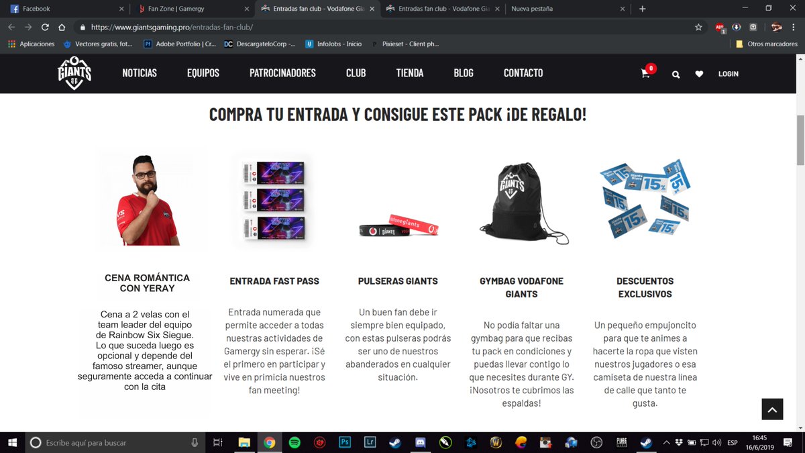Screen dimensions: 805x453
Task: Click the ESP language indicator
Action: [x=733, y=442]
